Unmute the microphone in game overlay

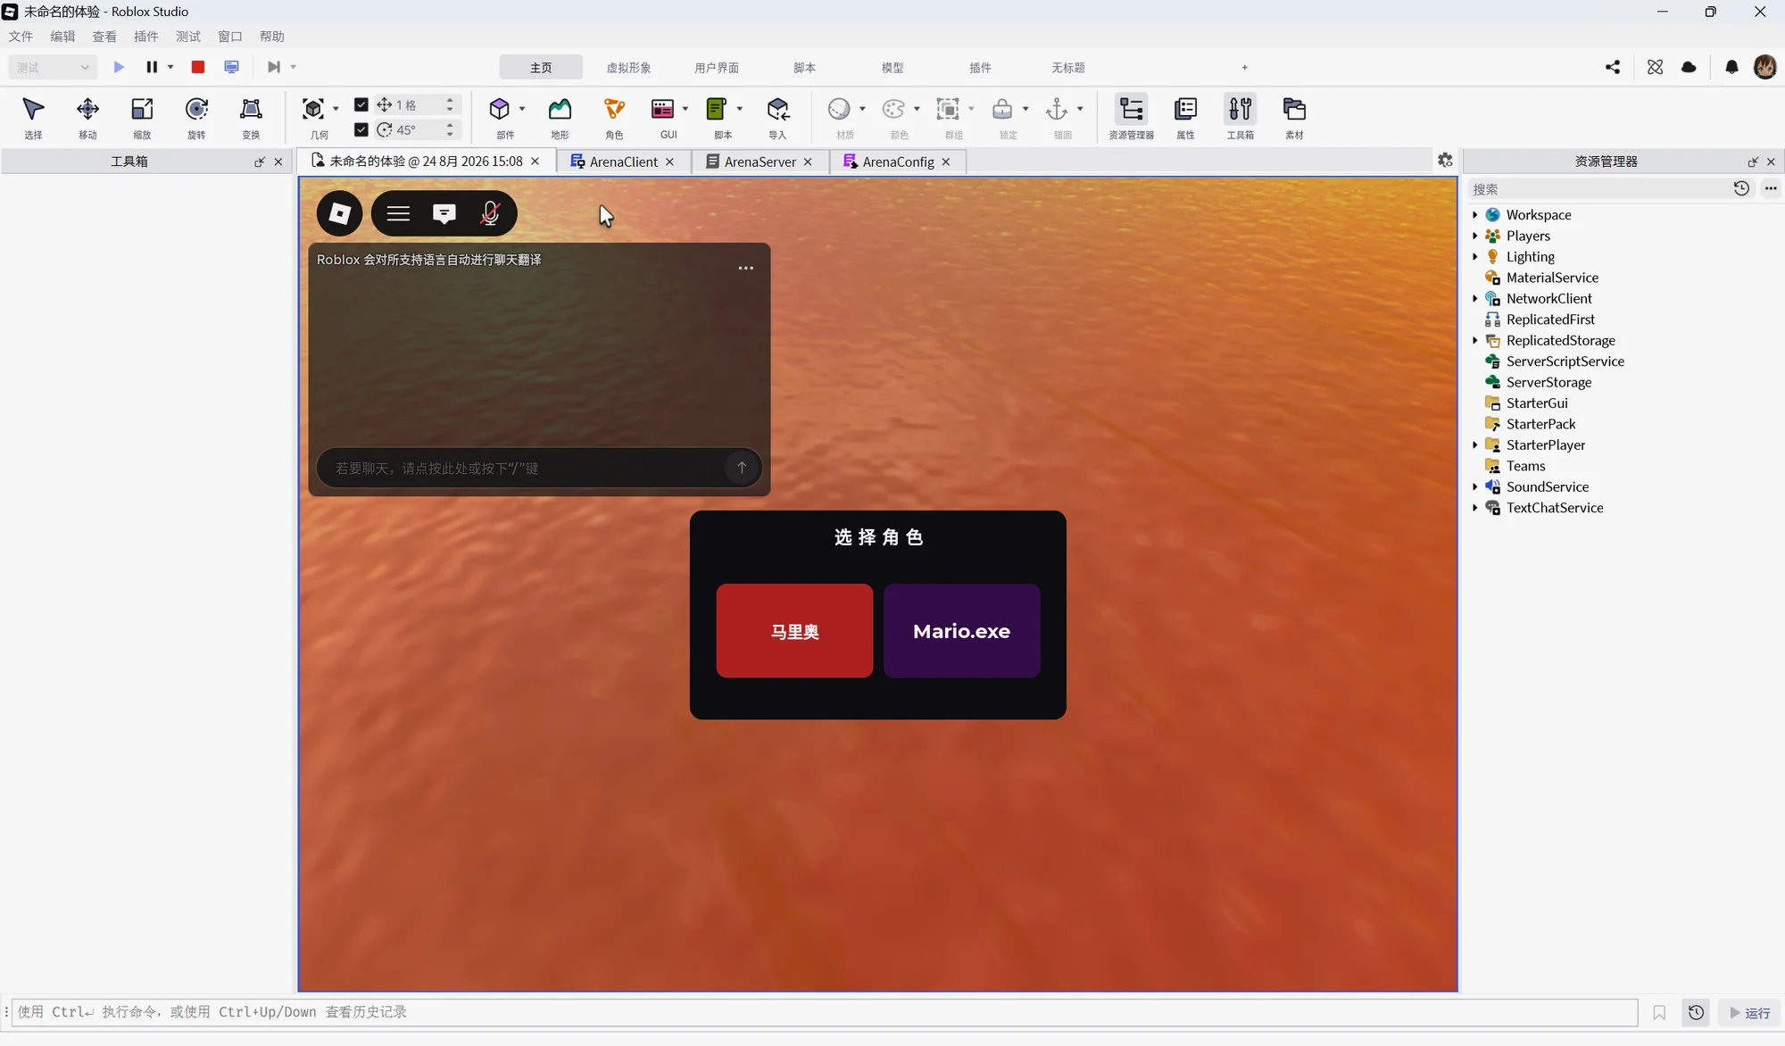[x=490, y=213]
